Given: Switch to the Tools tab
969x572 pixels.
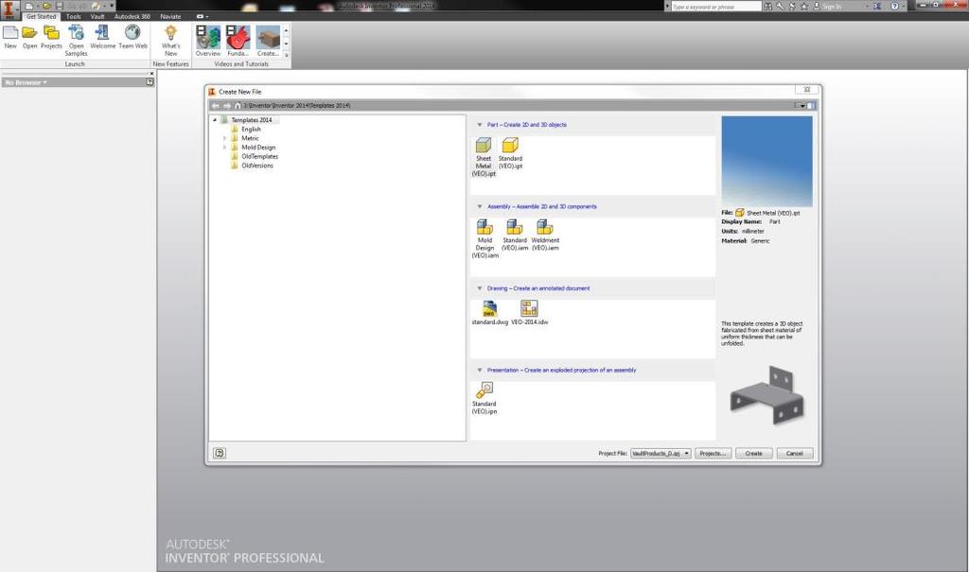Looking at the screenshot, I should coord(74,17).
